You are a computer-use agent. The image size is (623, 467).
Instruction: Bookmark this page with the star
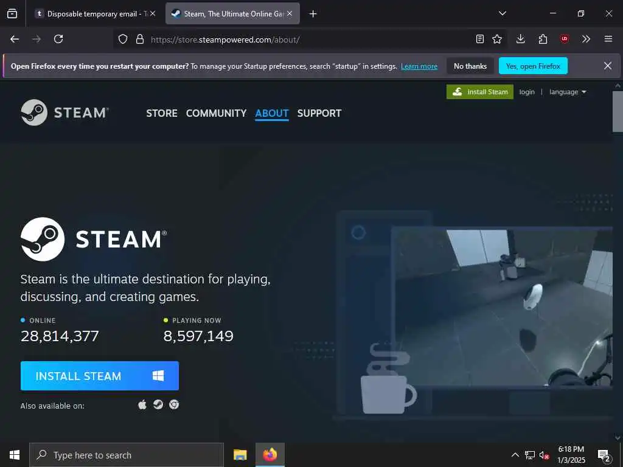(x=497, y=39)
